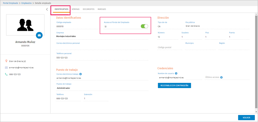Toggle Acceso al Portal del Empleado switch

(x=144, y=26)
